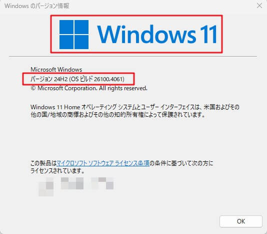Click the OS build number 26100.4061
This screenshot has height=234, width=267.
pos(108,79)
